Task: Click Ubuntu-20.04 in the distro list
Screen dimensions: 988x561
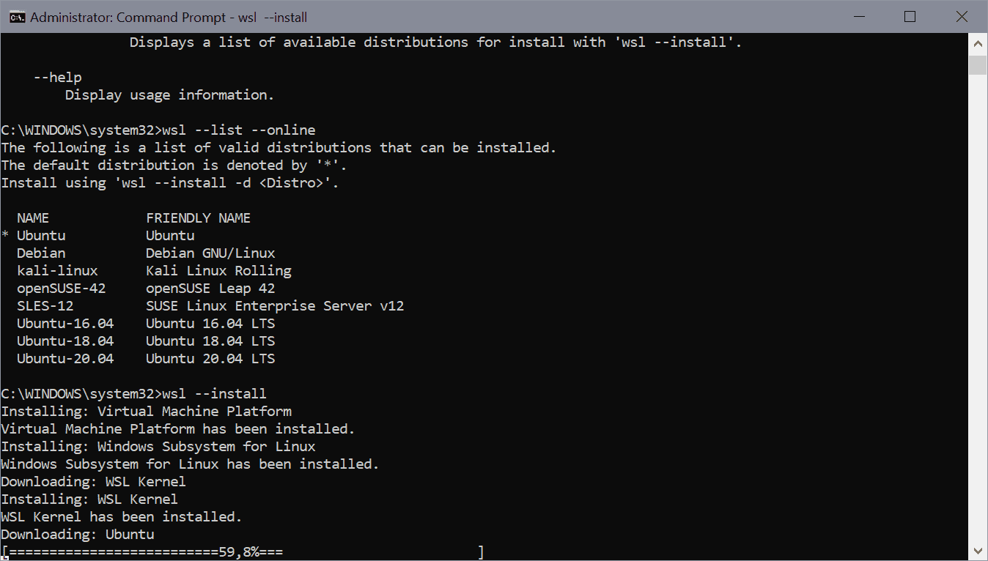Action: coord(65,359)
